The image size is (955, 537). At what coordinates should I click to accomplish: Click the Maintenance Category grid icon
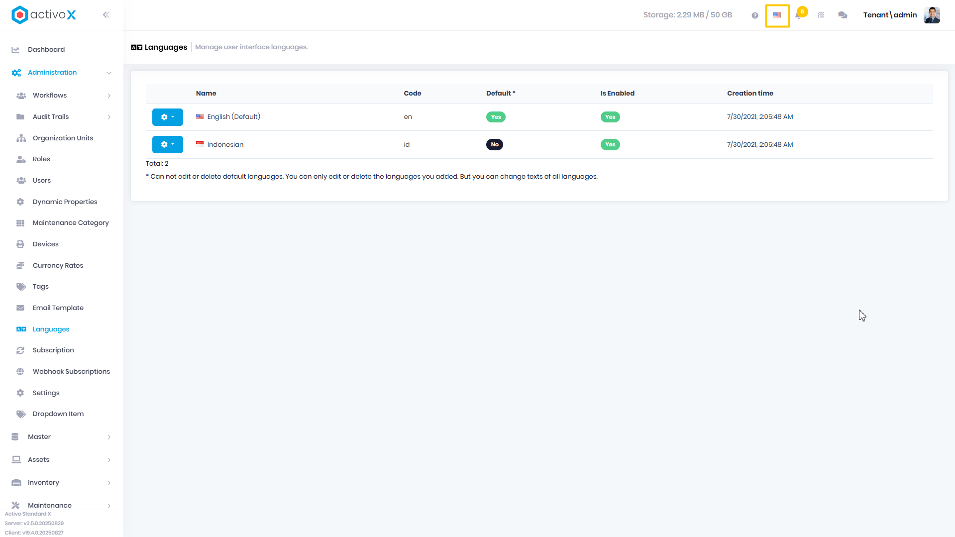point(20,223)
